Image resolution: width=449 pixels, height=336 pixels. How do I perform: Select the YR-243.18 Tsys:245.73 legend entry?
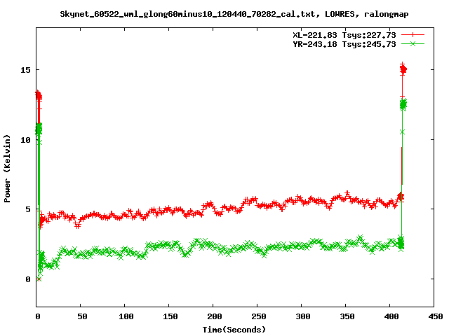(344, 44)
